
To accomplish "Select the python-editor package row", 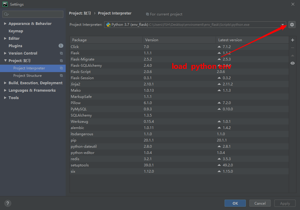I will click(179, 153).
